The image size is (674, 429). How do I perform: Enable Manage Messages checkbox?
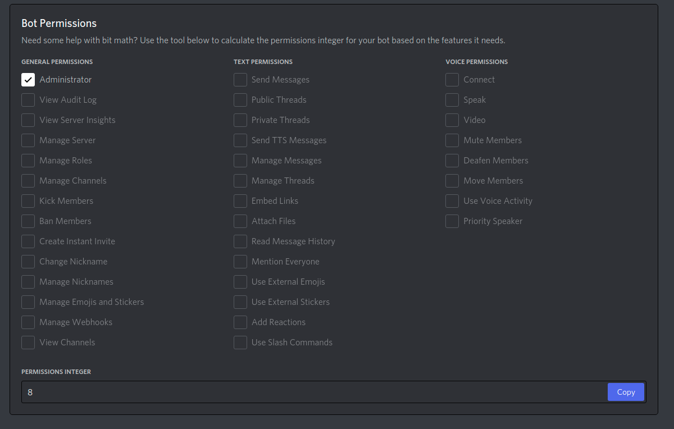(240, 161)
